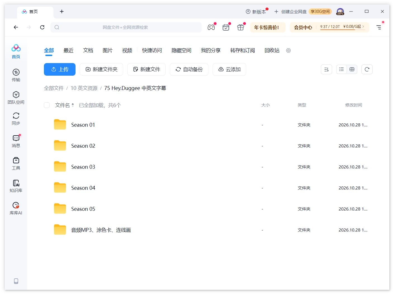Open the 知识库 knowledge base
This screenshot has width=395, height=296.
click(x=16, y=186)
